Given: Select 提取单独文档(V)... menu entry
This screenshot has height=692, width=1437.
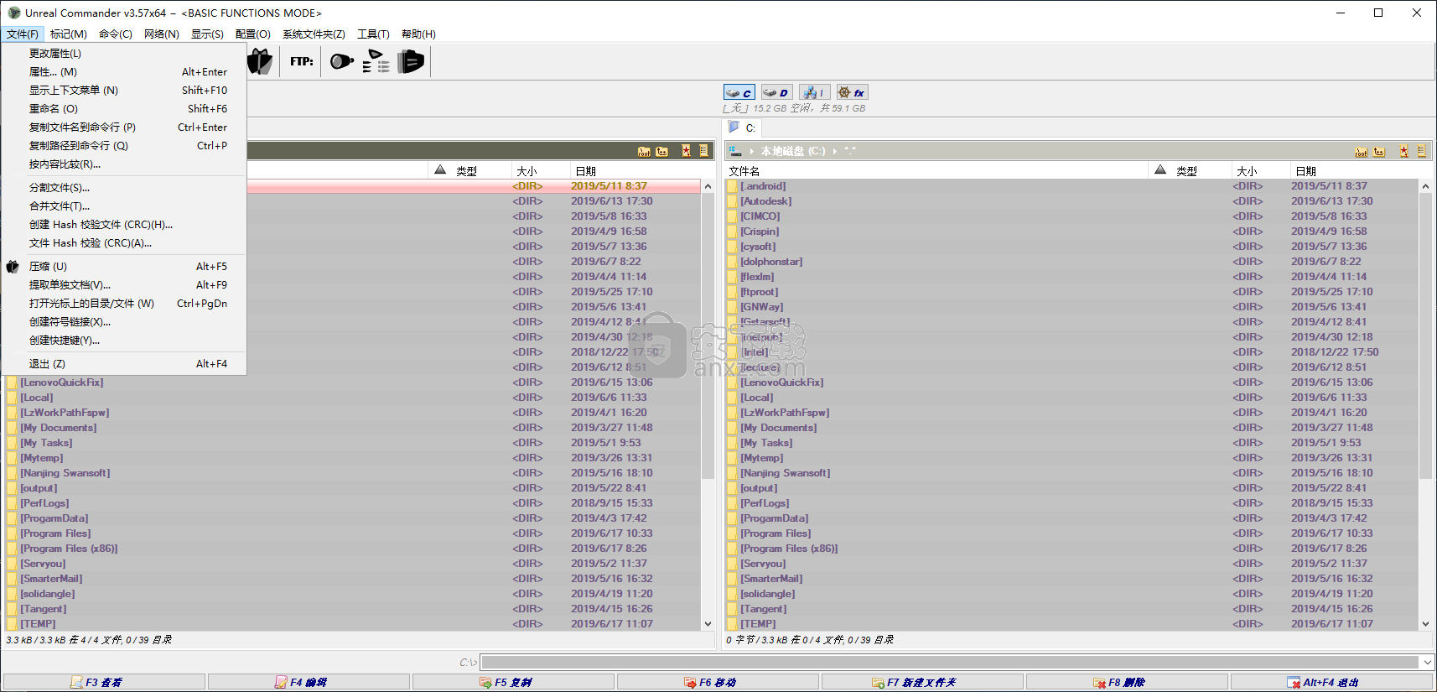Looking at the screenshot, I should coord(124,285).
